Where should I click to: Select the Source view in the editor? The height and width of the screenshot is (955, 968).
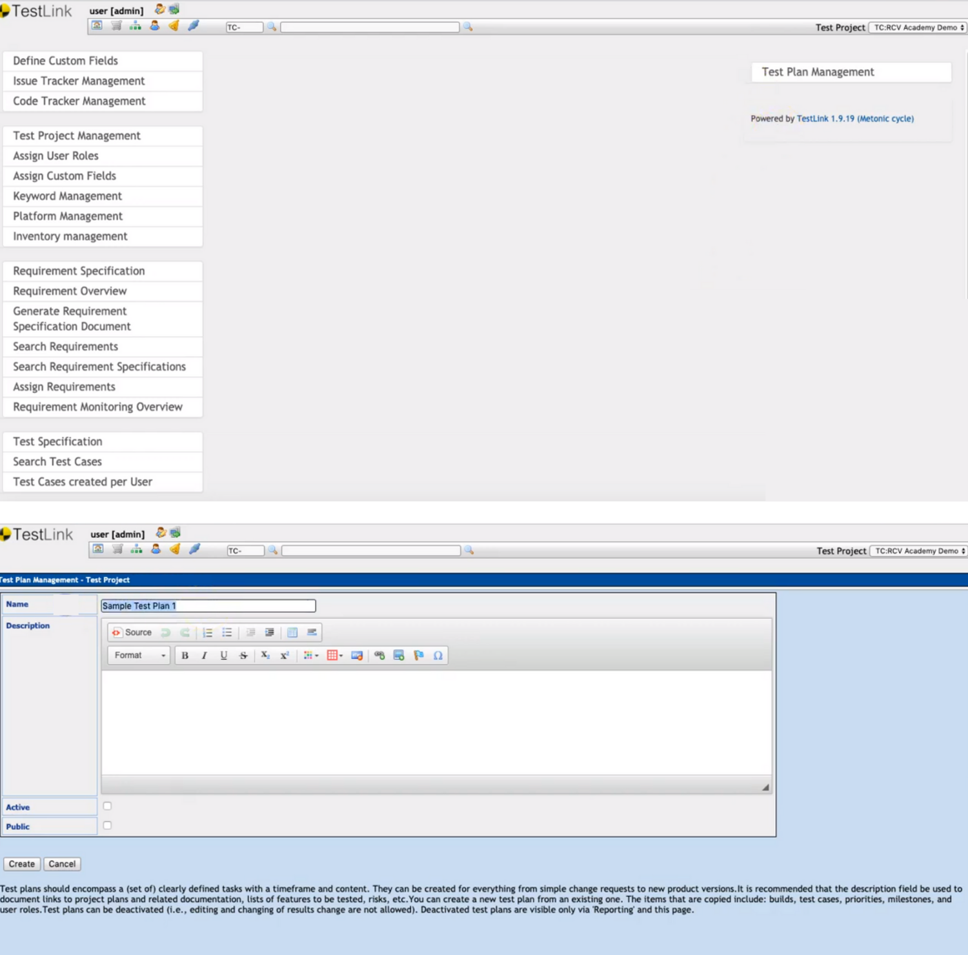[132, 632]
